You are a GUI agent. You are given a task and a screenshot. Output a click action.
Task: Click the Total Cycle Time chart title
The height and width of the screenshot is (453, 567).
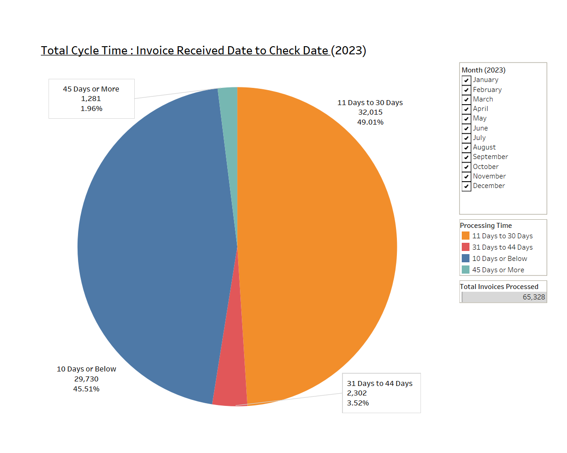click(203, 50)
